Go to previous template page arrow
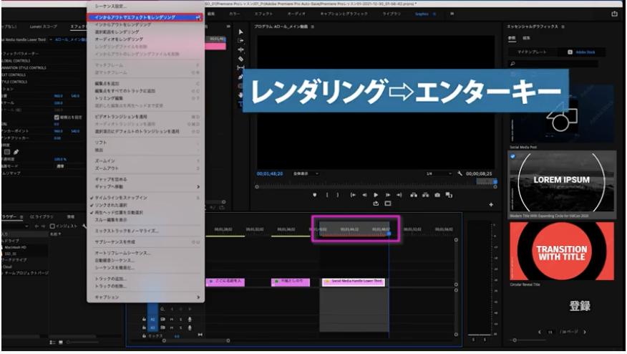The image size is (627, 354). click(540, 332)
